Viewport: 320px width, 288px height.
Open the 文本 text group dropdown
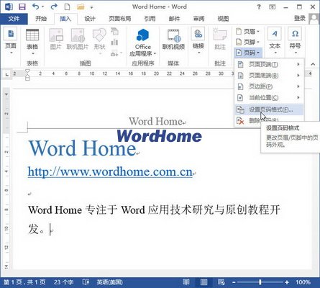coord(275,41)
